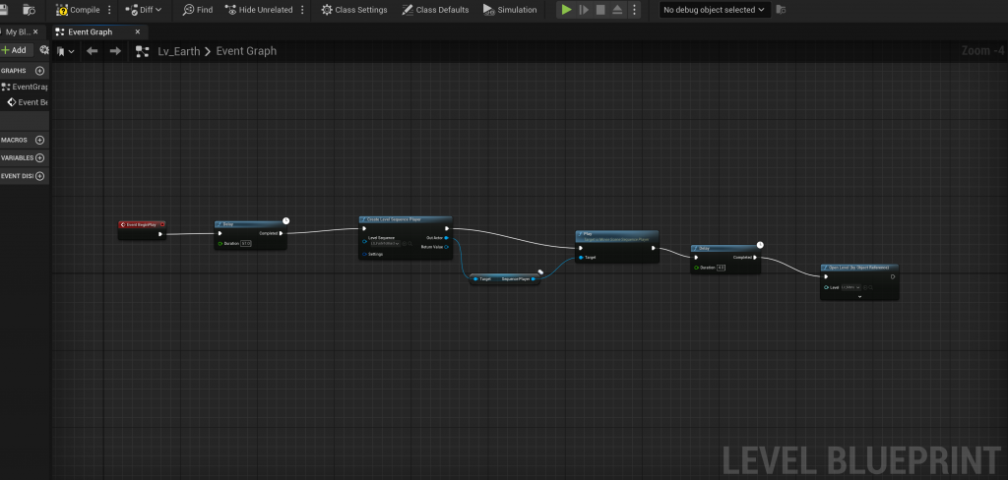Open Browse to asset in Content Browser icon
Viewport: 1008px width, 480px height.
click(x=29, y=10)
